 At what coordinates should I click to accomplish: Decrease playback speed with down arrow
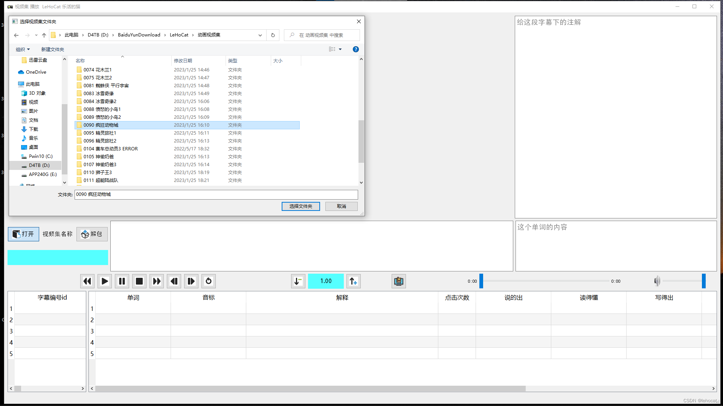298,281
